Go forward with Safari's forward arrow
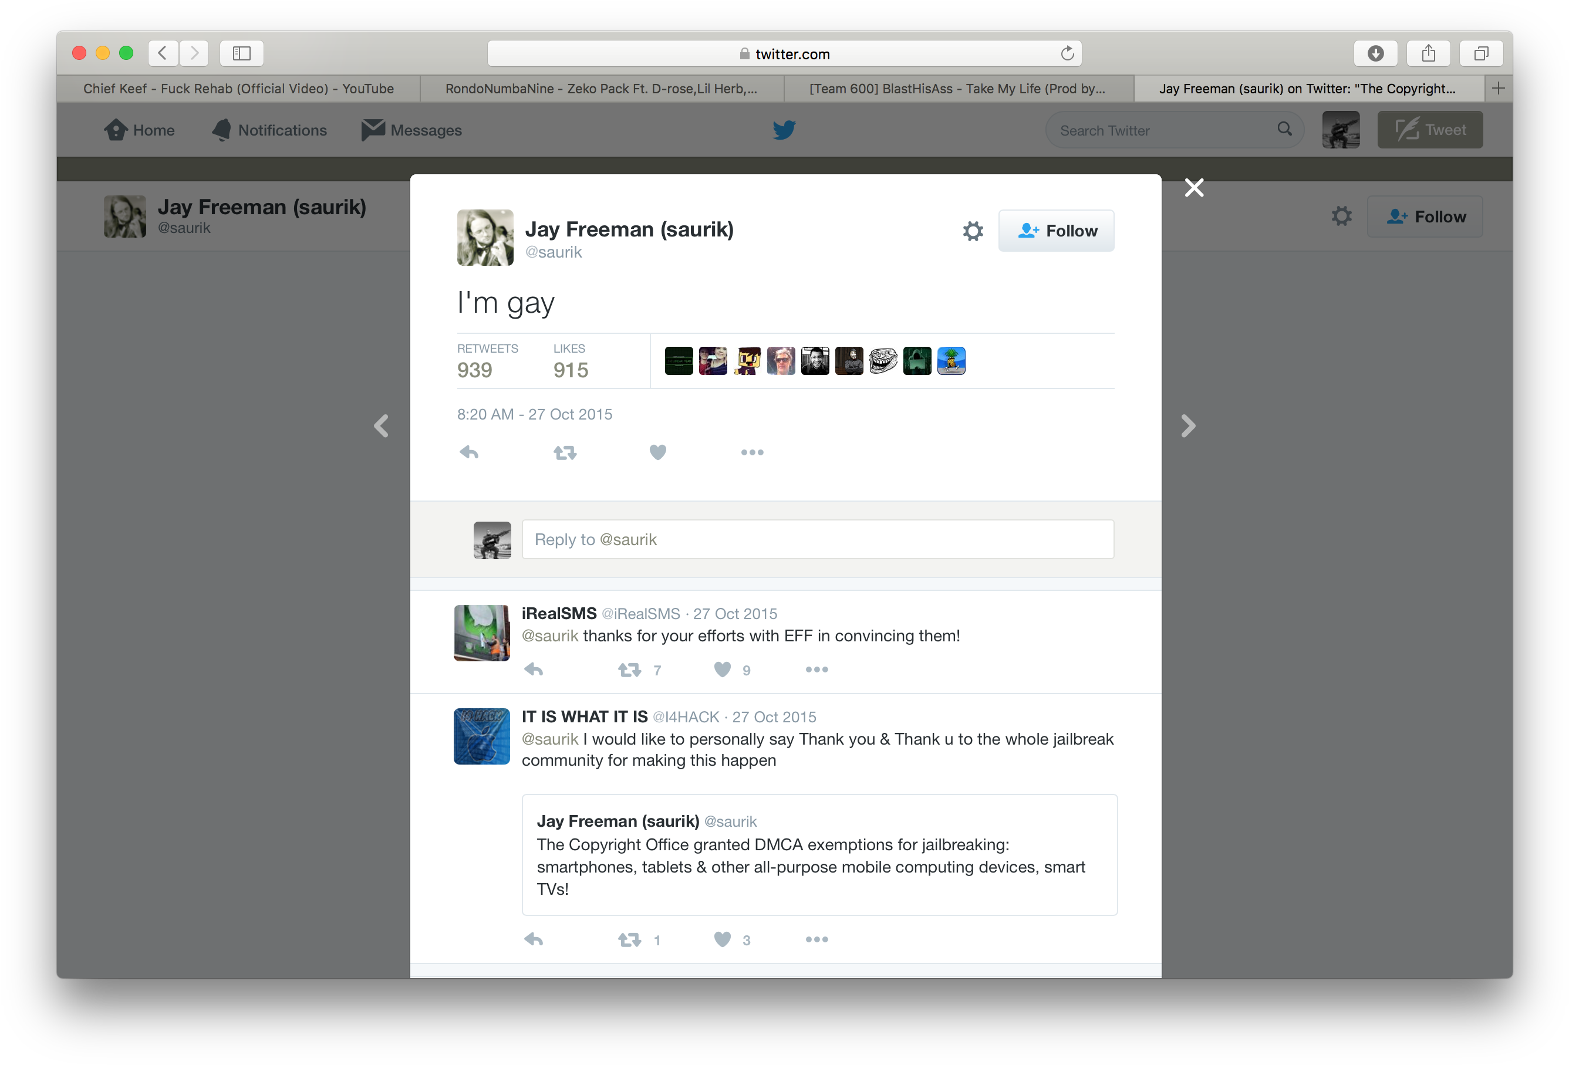 [x=194, y=53]
